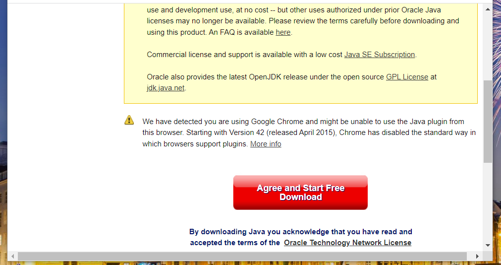The width and height of the screenshot is (501, 265).
Task: Open the More info link about Chrome plugins
Action: (x=266, y=144)
